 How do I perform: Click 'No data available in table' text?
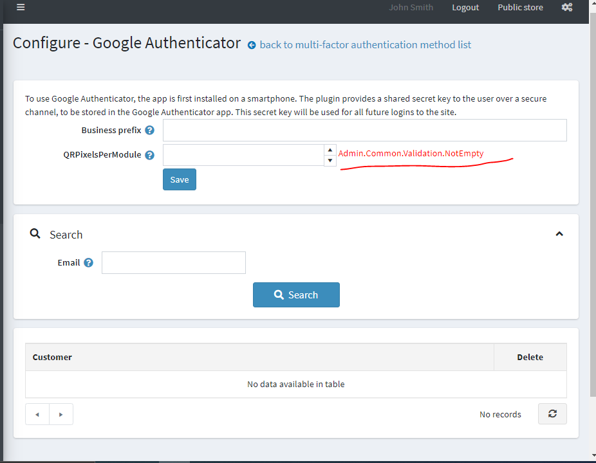(x=295, y=384)
